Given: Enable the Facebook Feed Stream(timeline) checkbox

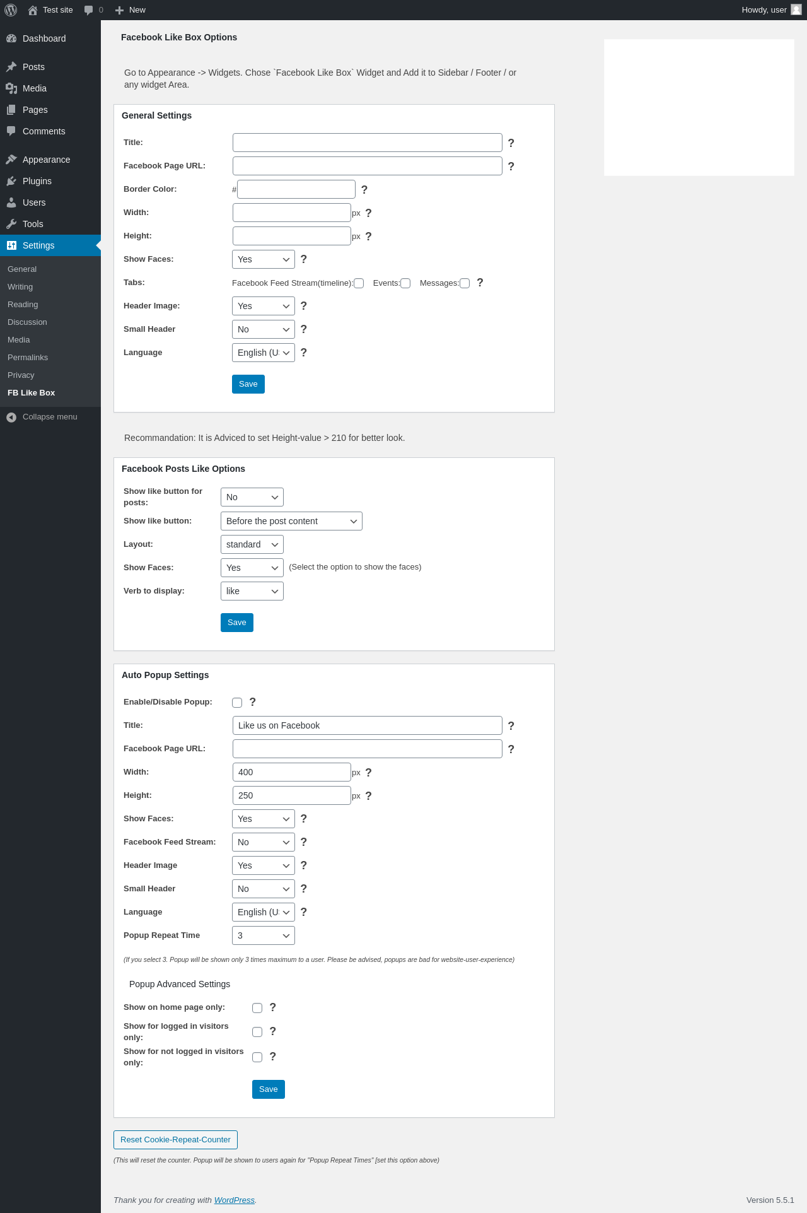Looking at the screenshot, I should (359, 283).
